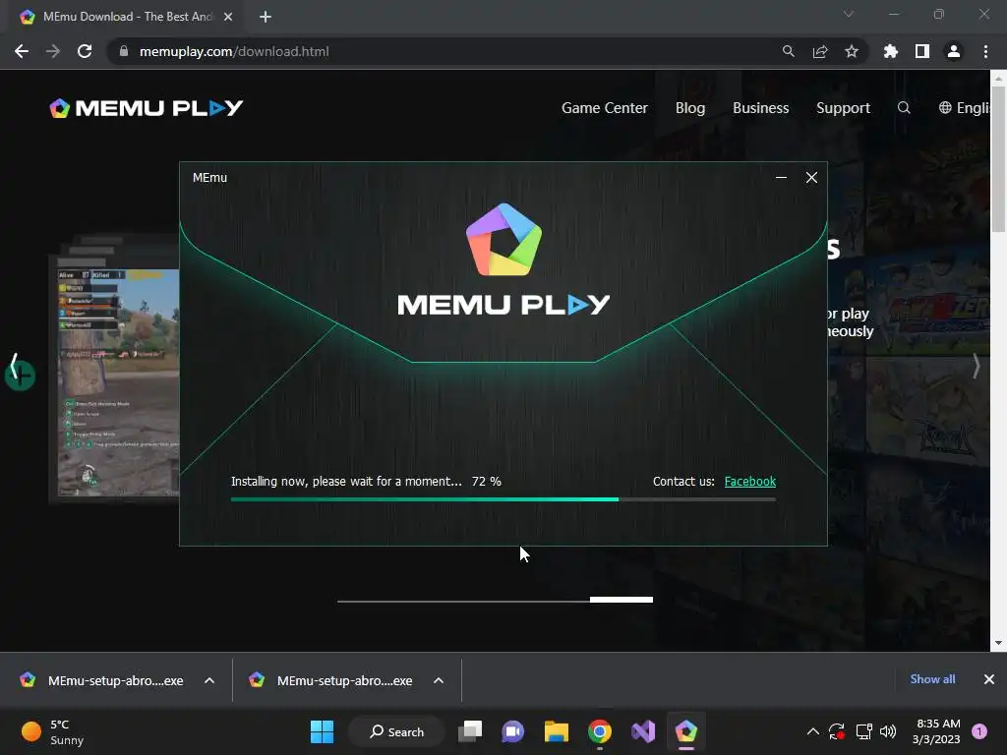Click the MEmu Play logo in website header
The image size is (1007, 755).
click(x=146, y=108)
